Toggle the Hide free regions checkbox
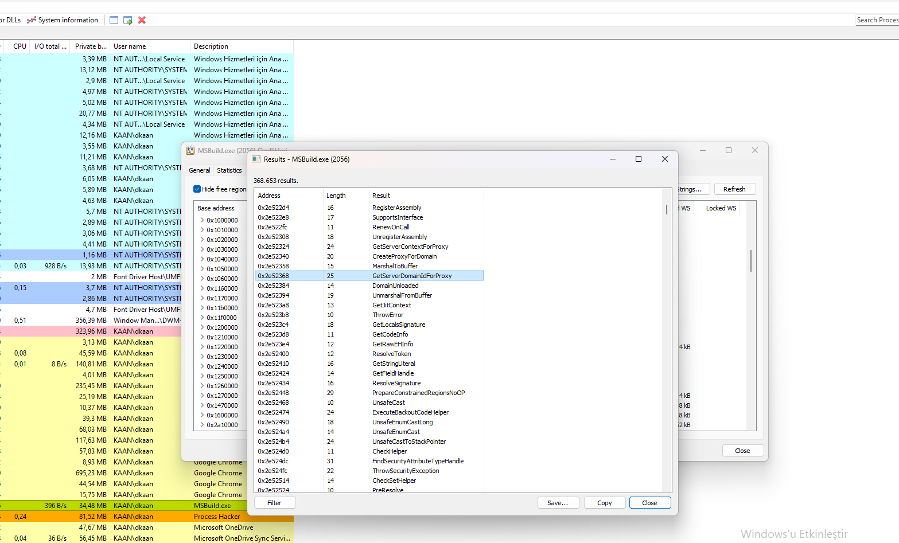The image size is (899, 543). tap(197, 189)
